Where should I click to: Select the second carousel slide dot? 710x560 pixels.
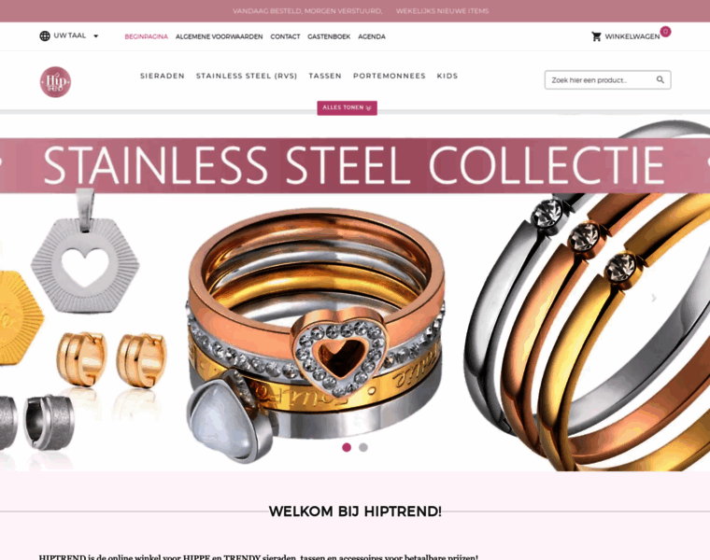pyautogui.click(x=363, y=447)
